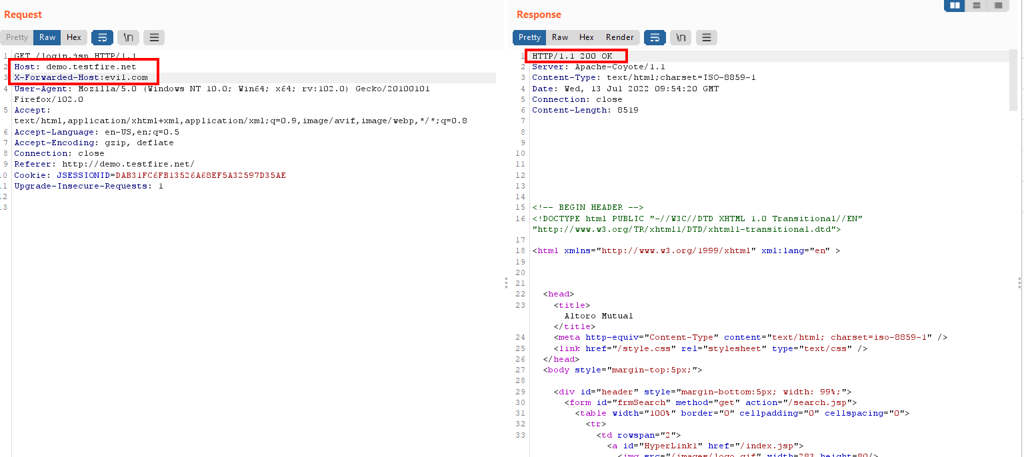Image resolution: width=1024 pixels, height=457 pixels.
Task: Open the Render tab in Response panel
Action: tap(620, 37)
